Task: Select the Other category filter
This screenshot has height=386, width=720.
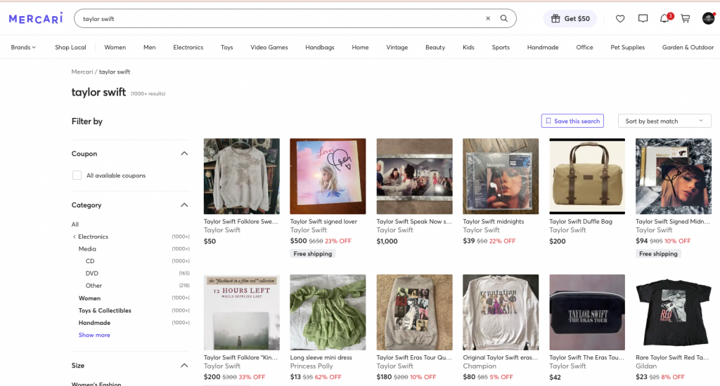Action: [x=94, y=285]
